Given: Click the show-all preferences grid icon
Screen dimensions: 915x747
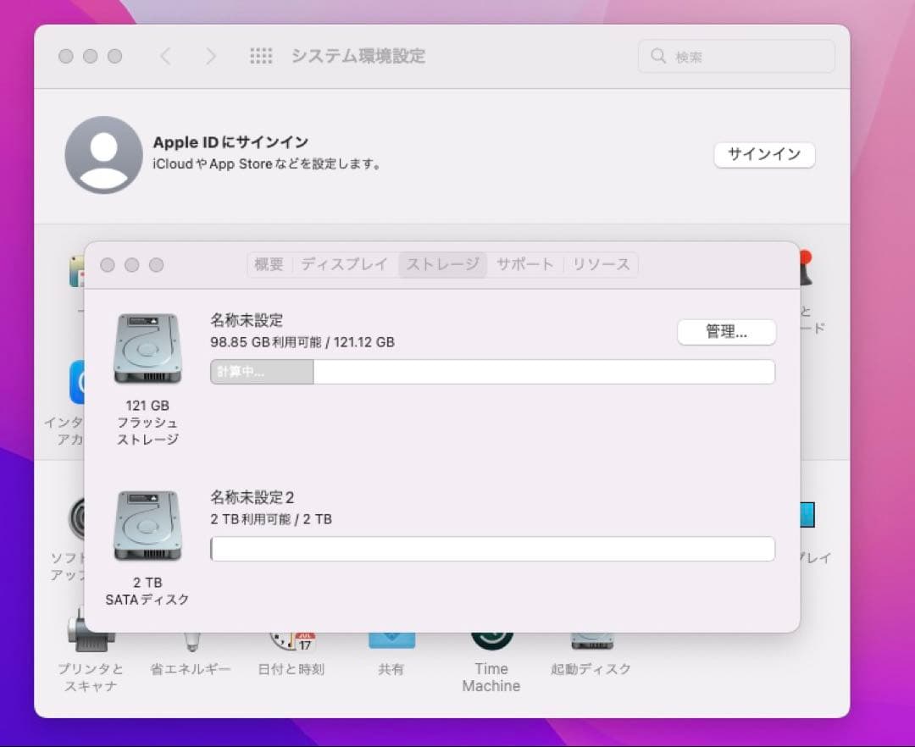Looking at the screenshot, I should [x=261, y=56].
